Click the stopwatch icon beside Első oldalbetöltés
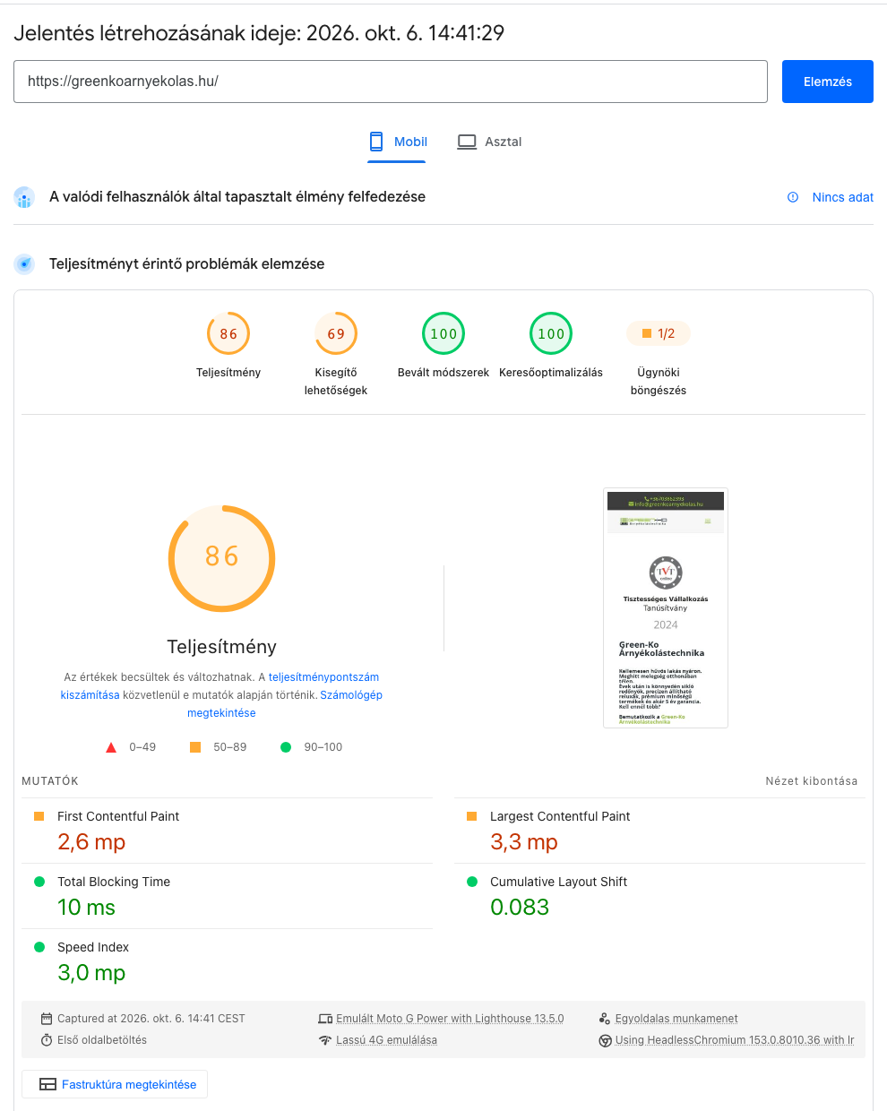Image resolution: width=887 pixels, height=1111 pixels. tap(47, 1040)
